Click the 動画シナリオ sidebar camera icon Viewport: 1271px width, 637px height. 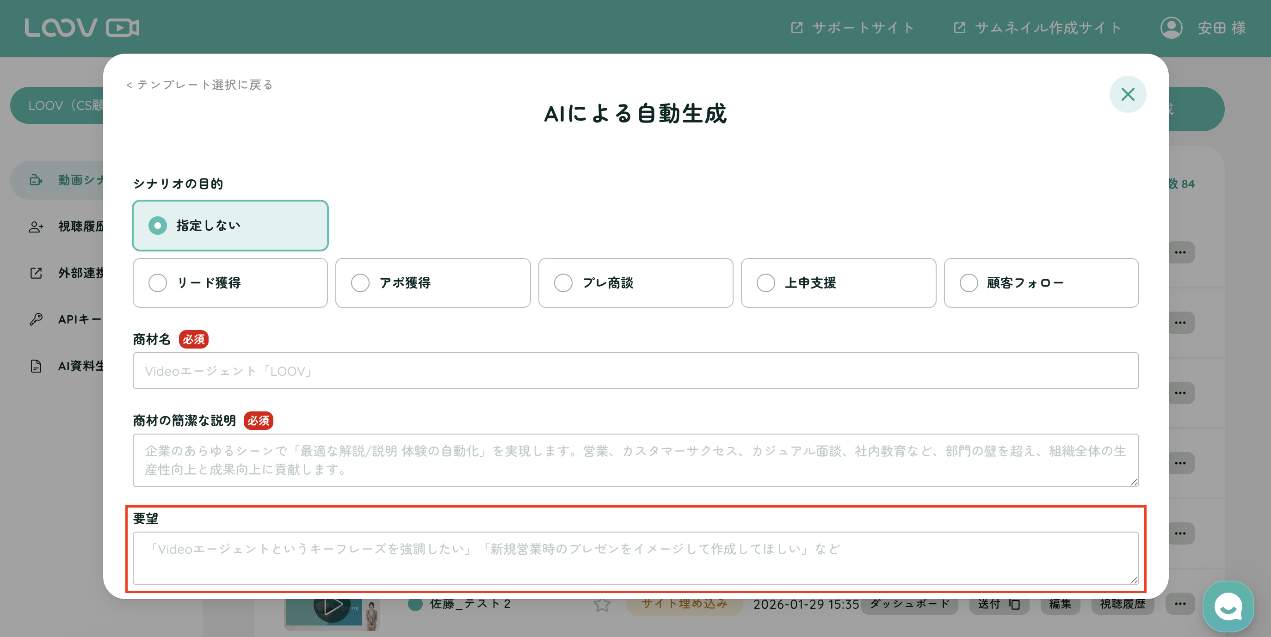click(36, 180)
